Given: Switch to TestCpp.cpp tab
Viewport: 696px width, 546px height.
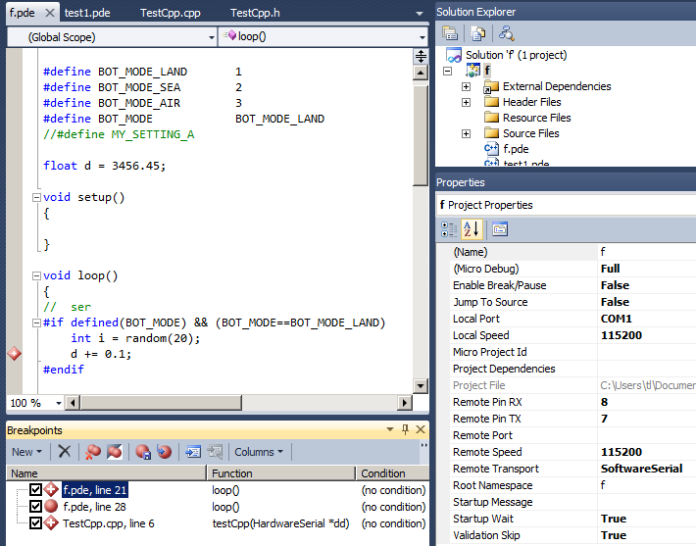Looking at the screenshot, I should 171,13.
